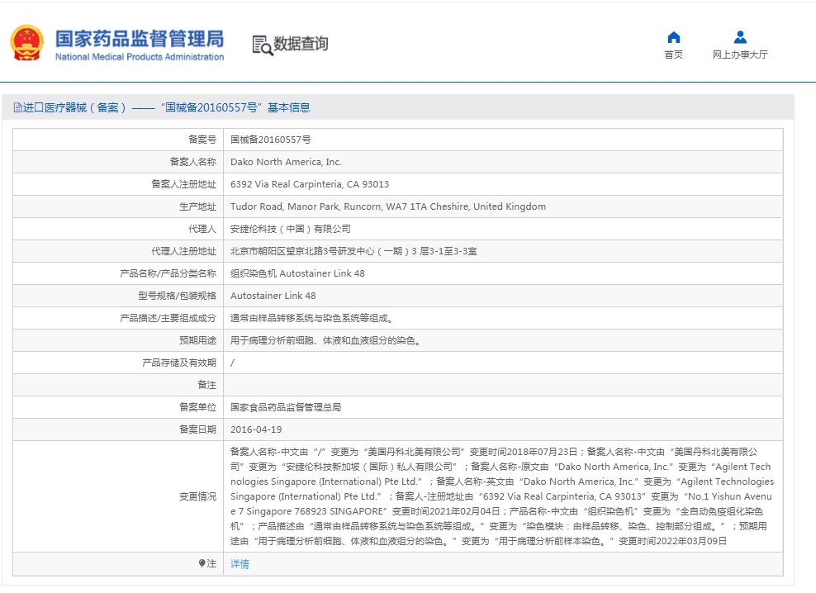This screenshot has width=816, height=593.
Task: Click the 安捷伦科技(中国)有限公司 agent cell
Action: 290,229
